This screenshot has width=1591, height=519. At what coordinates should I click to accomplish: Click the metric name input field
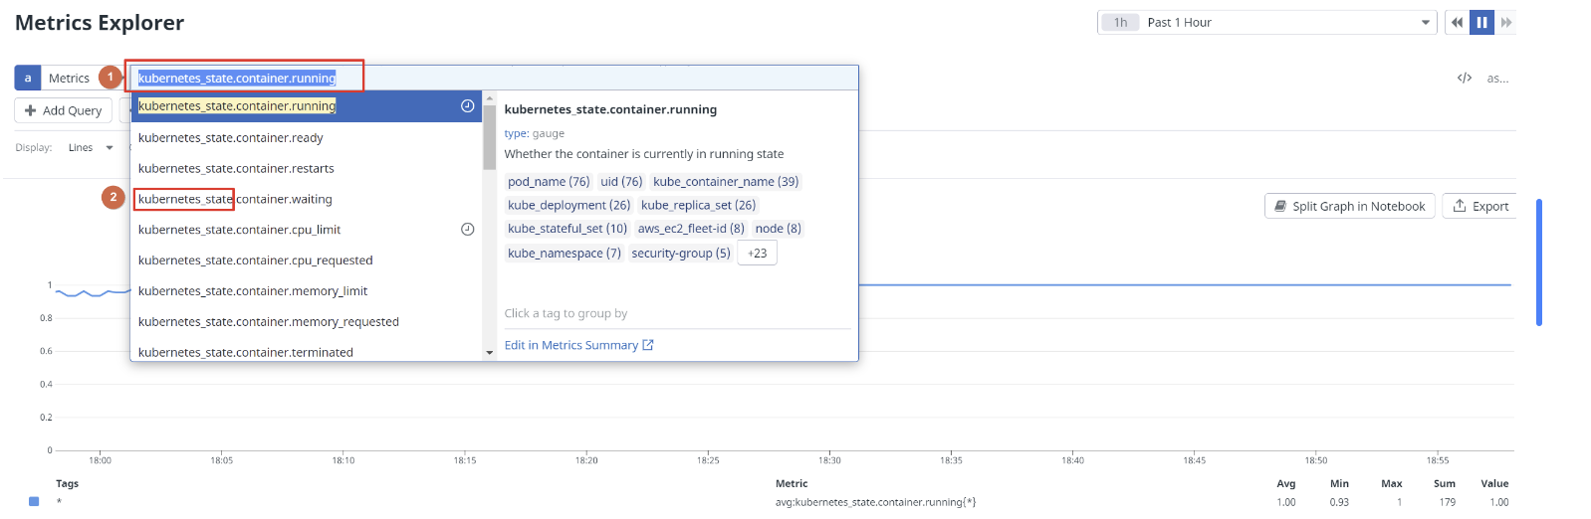(x=494, y=78)
